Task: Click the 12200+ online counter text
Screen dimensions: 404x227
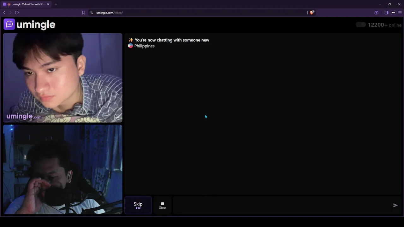Action: 384,25
